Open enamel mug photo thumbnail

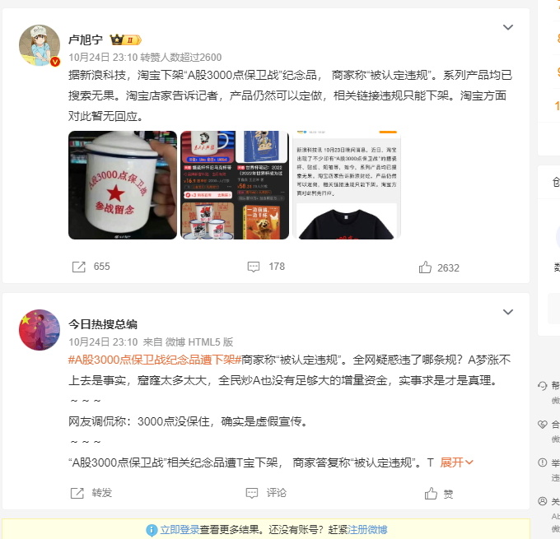tap(123, 185)
